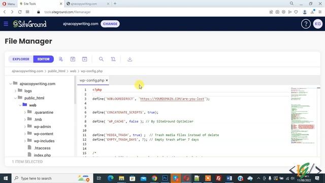The width and height of the screenshot is (325, 183).
Task: Click the find-and-replace toolbar icon
Action: point(113,59)
